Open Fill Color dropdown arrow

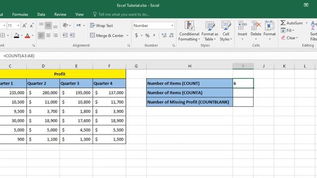(22, 36)
